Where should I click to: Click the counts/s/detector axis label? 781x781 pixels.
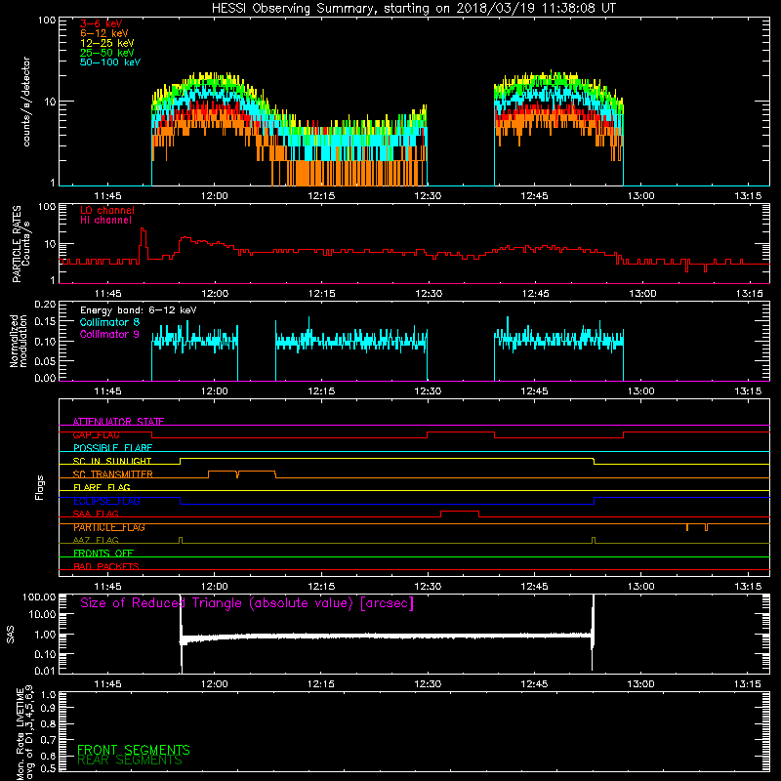coord(26,102)
